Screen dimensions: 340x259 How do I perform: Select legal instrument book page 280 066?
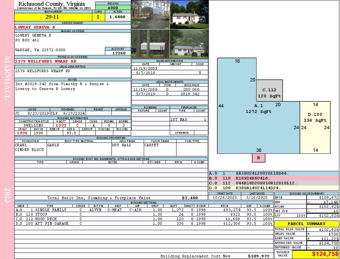[191, 89]
